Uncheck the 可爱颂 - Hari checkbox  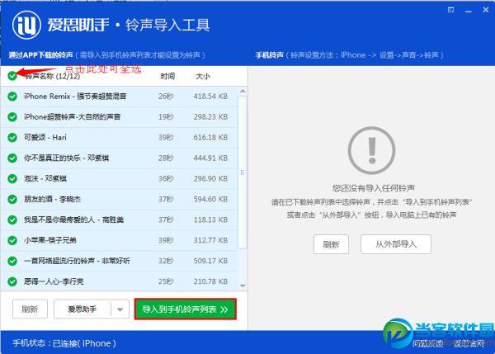[12, 137]
